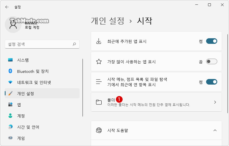Image resolution: width=229 pixels, height=146 pixels.
Task: Click the search magnifier icon
Action: click(74, 44)
